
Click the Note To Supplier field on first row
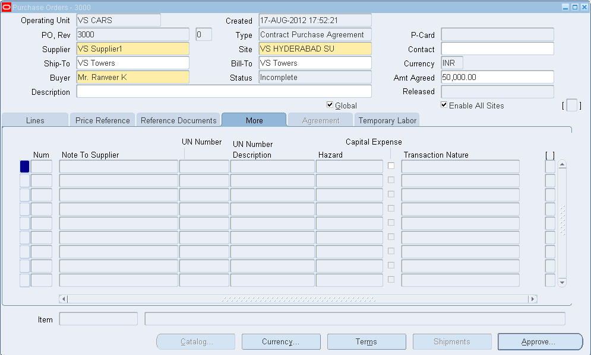(x=119, y=166)
